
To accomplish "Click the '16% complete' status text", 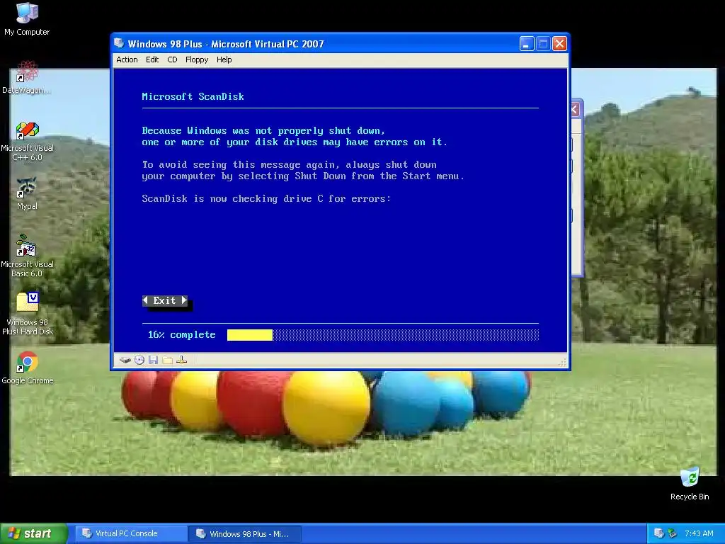I will click(x=182, y=335).
